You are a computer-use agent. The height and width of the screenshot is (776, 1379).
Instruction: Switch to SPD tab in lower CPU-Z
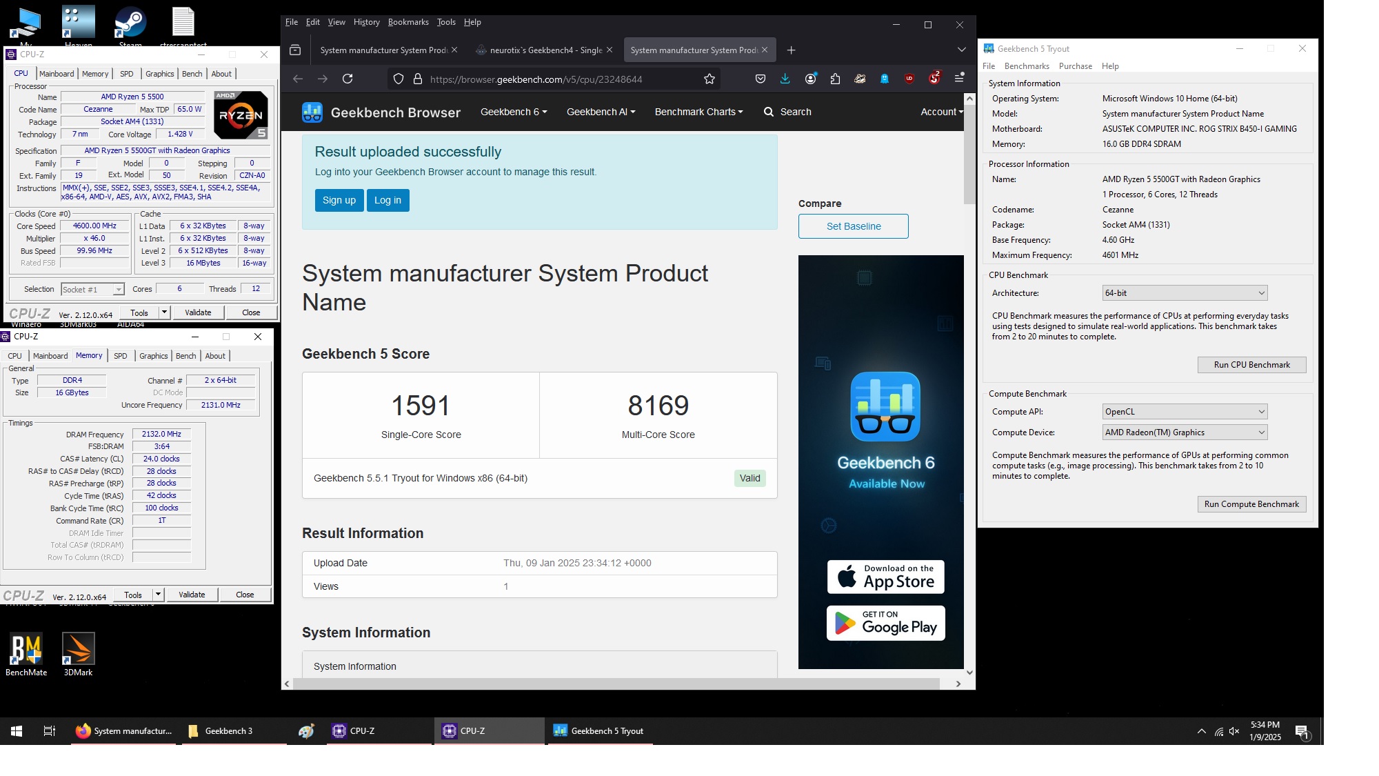click(x=120, y=356)
